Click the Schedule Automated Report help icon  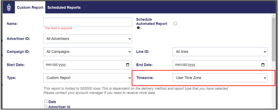[x=138, y=28]
